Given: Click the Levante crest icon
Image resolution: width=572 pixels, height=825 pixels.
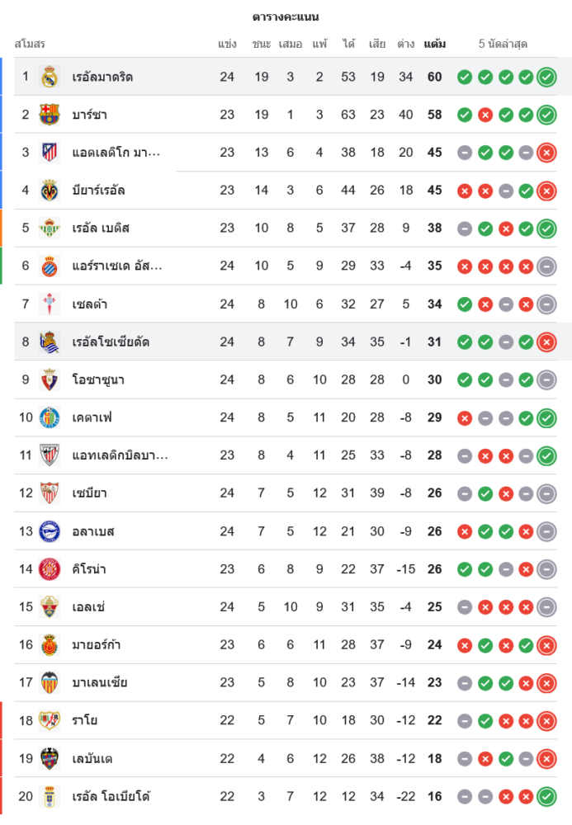Looking at the screenshot, I should pyautogui.click(x=50, y=759).
